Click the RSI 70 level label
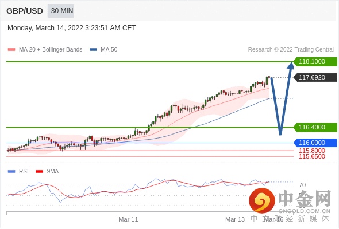339x229 pixels. [x=302, y=185]
